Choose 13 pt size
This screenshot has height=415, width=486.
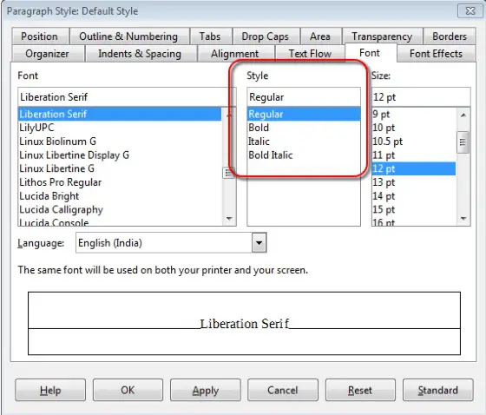coord(414,182)
